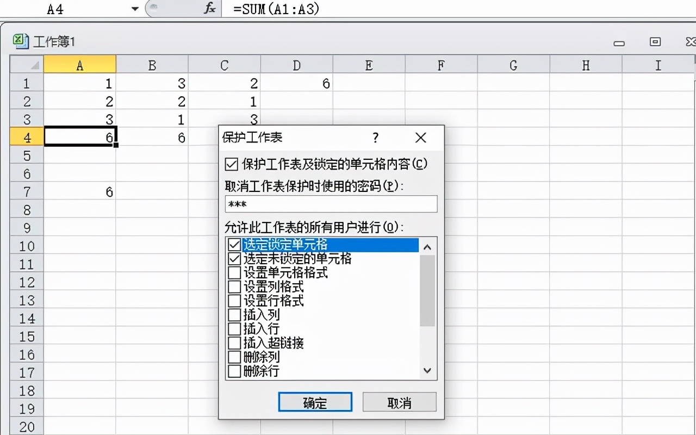
Task: Click cell A2 containing 2
Action: tap(80, 101)
